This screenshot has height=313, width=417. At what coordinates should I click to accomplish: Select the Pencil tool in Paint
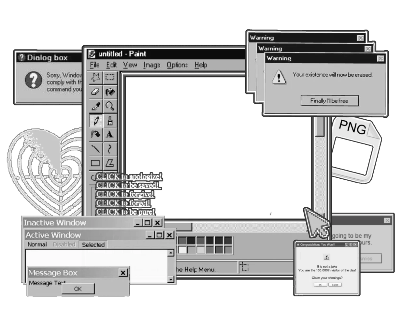click(95, 121)
